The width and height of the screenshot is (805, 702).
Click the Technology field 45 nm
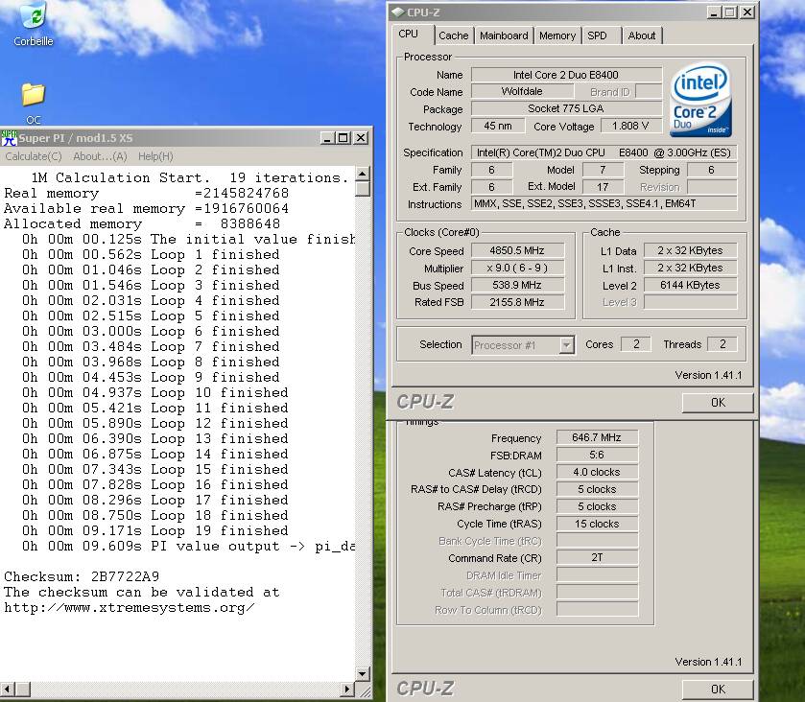tap(497, 126)
